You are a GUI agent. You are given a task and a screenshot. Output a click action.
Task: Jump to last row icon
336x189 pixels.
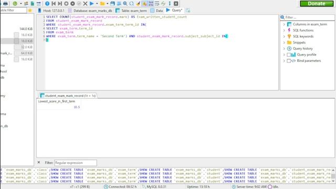pyautogui.click(x=60, y=4)
